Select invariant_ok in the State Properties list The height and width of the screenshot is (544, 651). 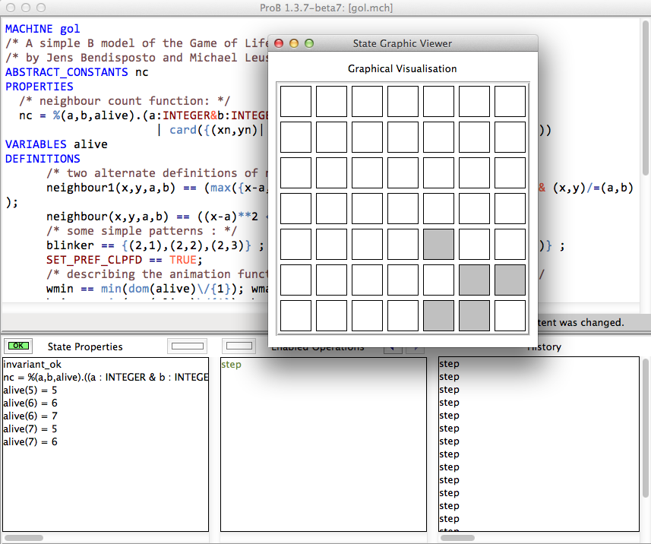pyautogui.click(x=32, y=365)
